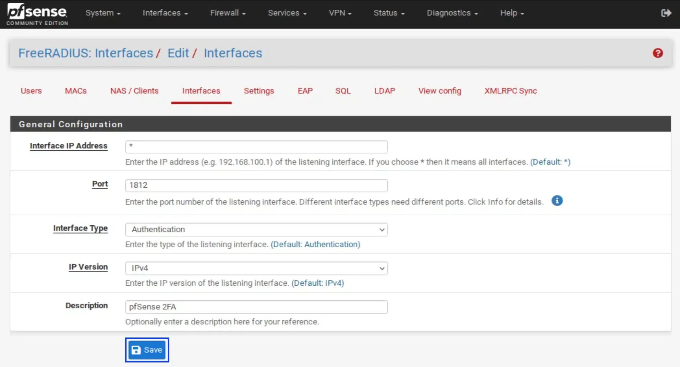Expand the Interface Type dropdown
This screenshot has width=680, height=367.
255,229
